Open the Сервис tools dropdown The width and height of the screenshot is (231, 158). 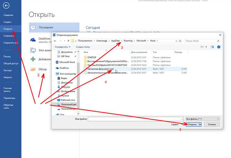coord(177,125)
